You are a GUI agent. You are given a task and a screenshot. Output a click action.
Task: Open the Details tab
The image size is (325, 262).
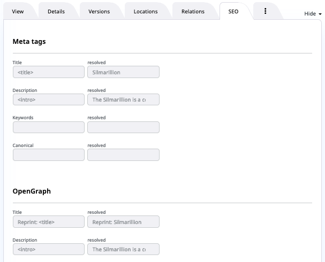pos(56,12)
